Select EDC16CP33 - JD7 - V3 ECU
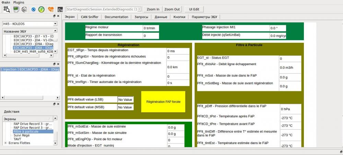 pyautogui.click(x=33, y=36)
